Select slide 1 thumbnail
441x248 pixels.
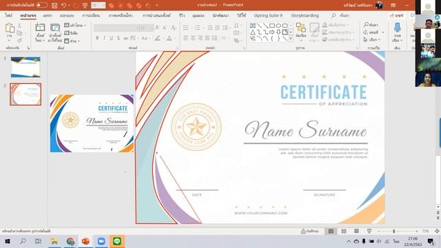(x=25, y=67)
